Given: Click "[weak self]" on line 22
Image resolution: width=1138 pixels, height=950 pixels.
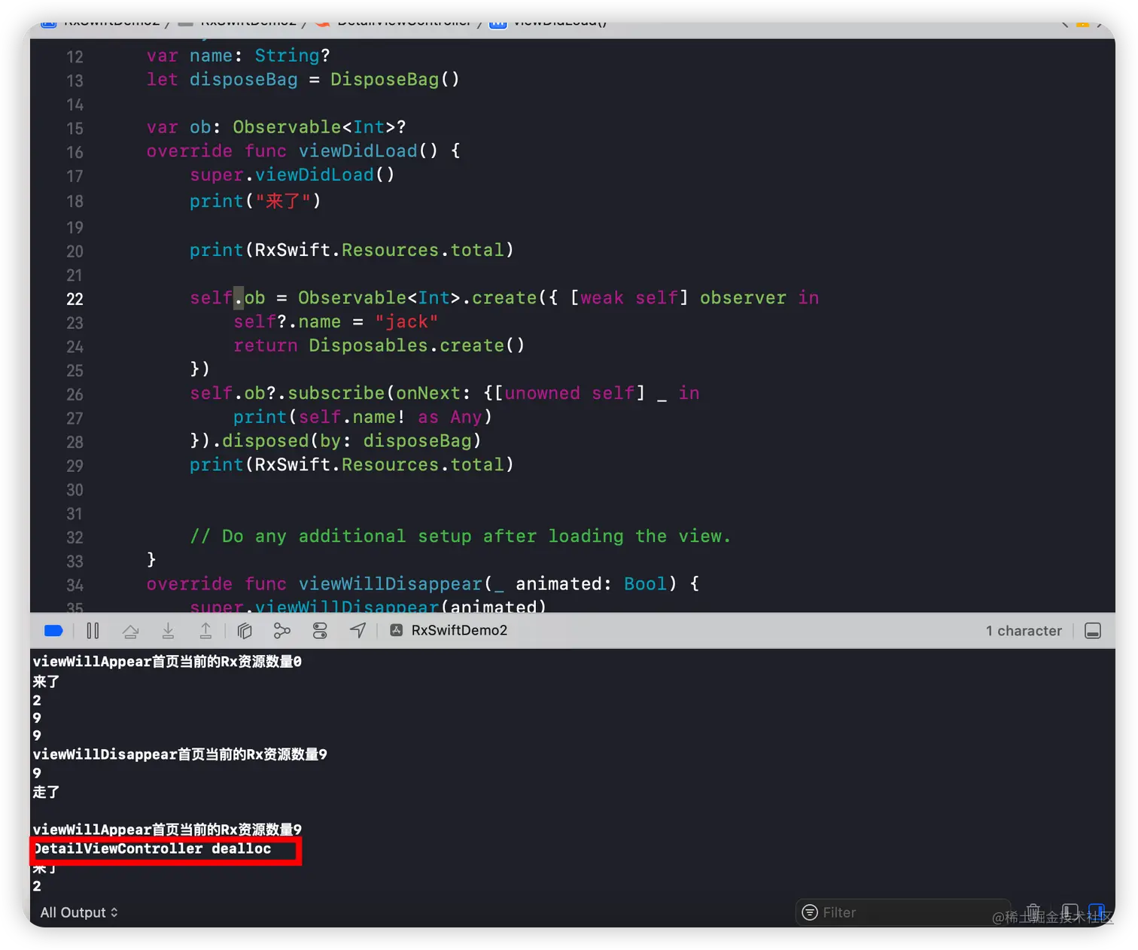Looking at the screenshot, I should (x=629, y=297).
